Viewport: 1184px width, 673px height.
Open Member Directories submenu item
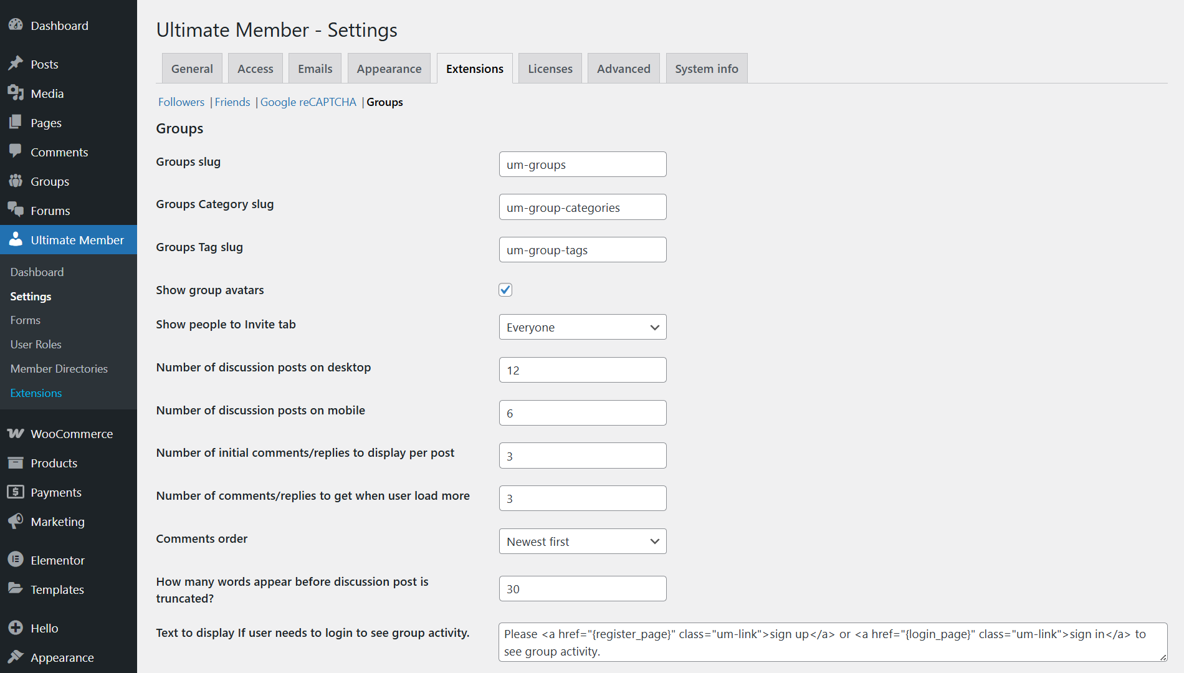pos(59,369)
